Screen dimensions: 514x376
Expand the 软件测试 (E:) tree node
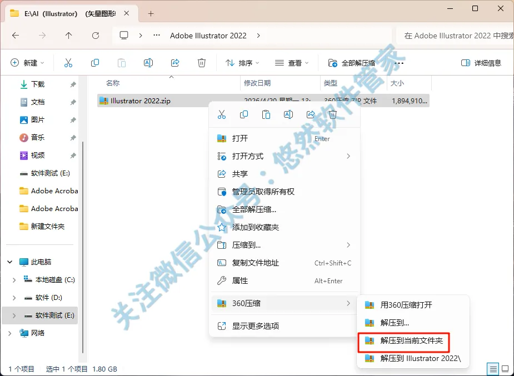point(14,315)
